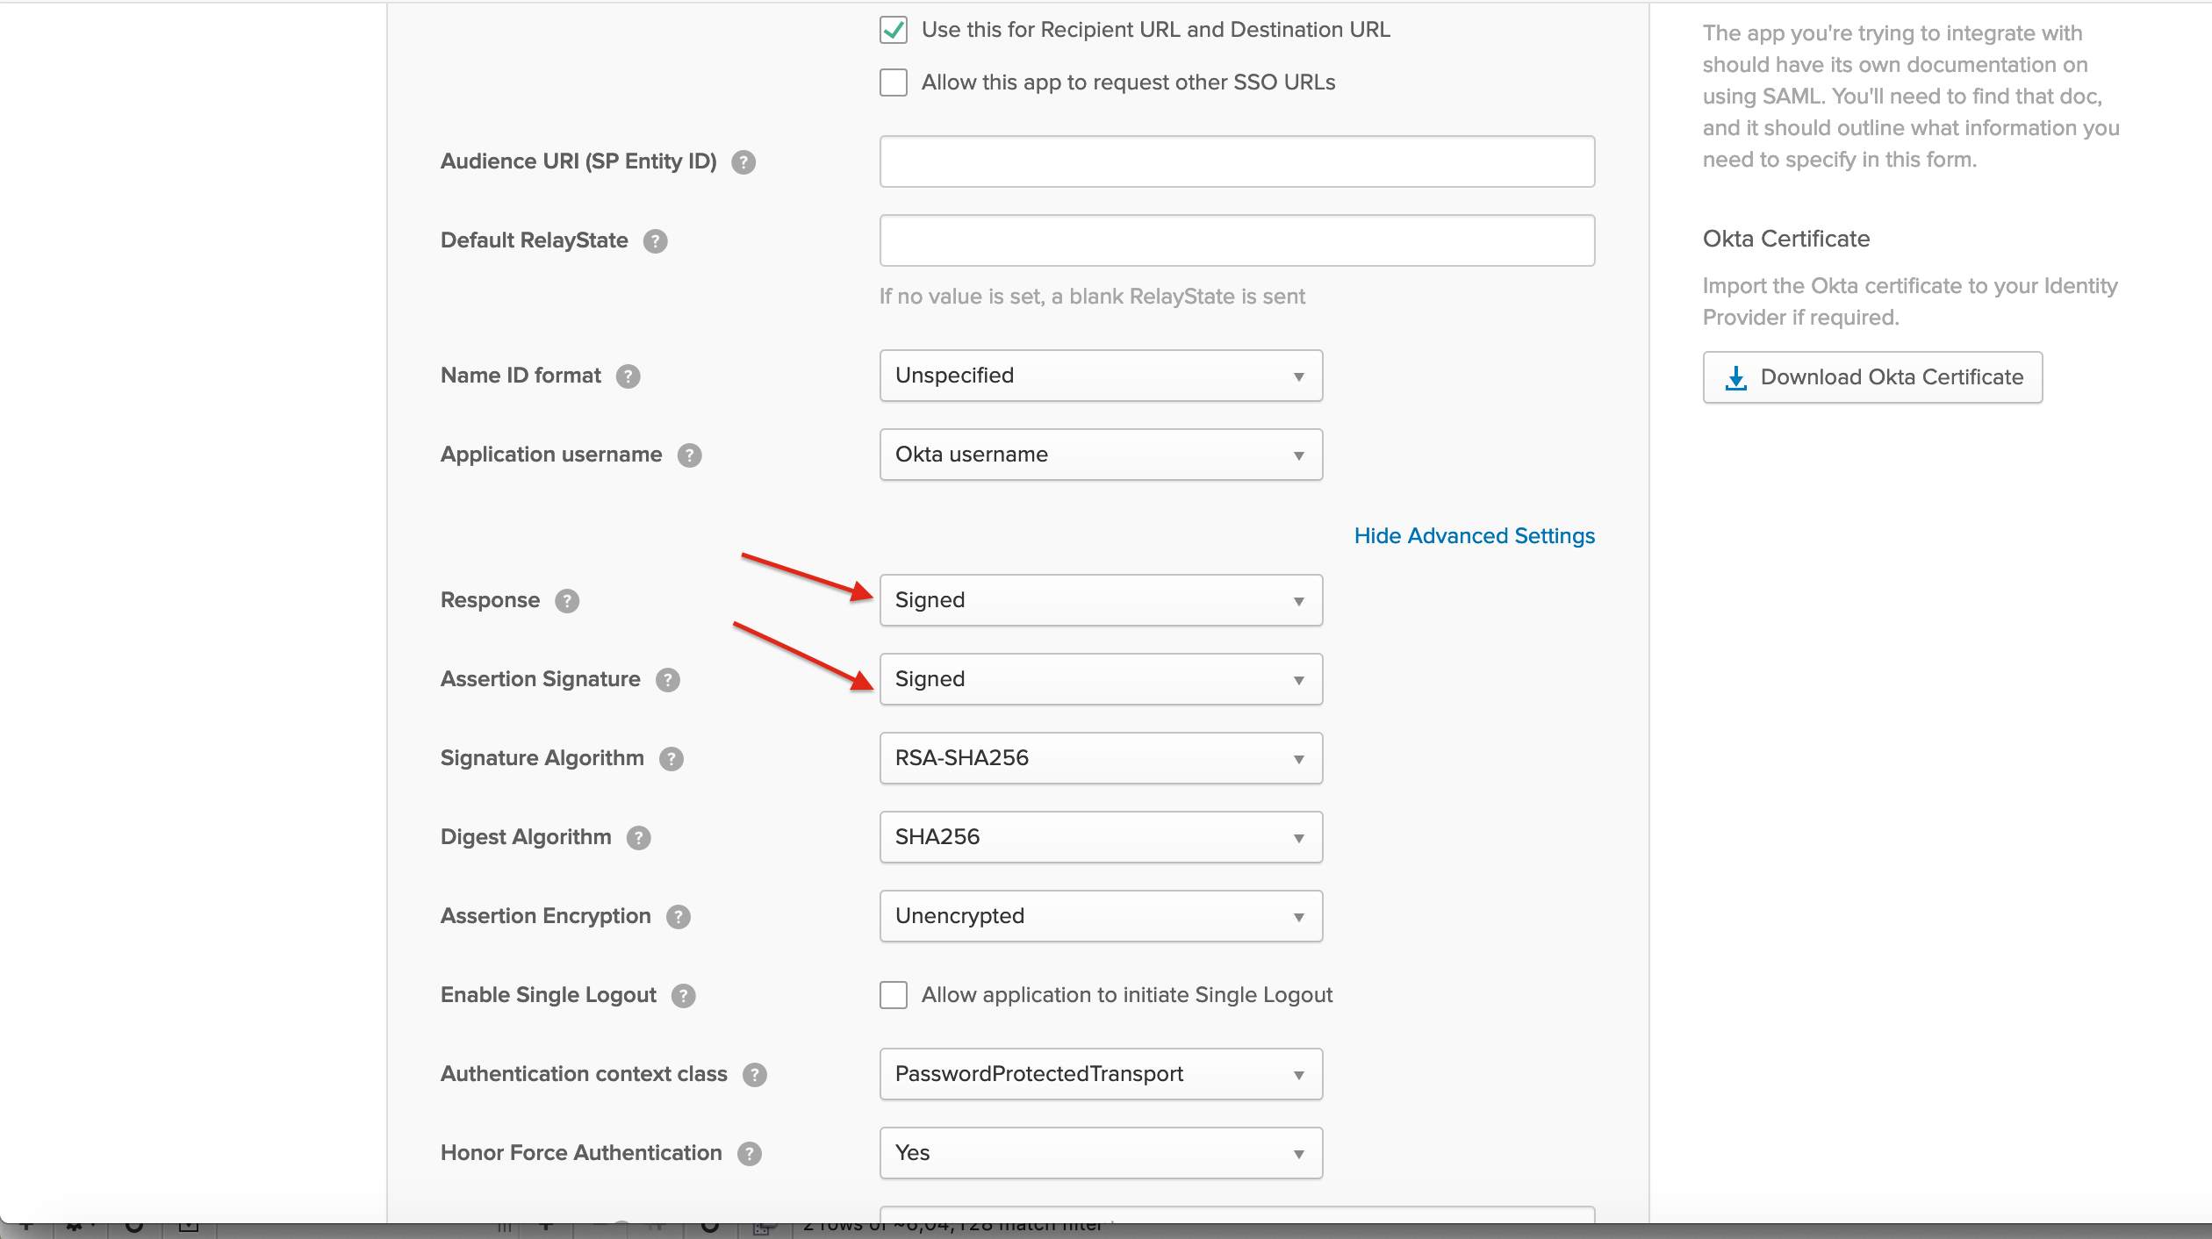Screen dimensions: 2212x1239
Task: Click help icon beside Assertion Signature
Action: pos(668,680)
